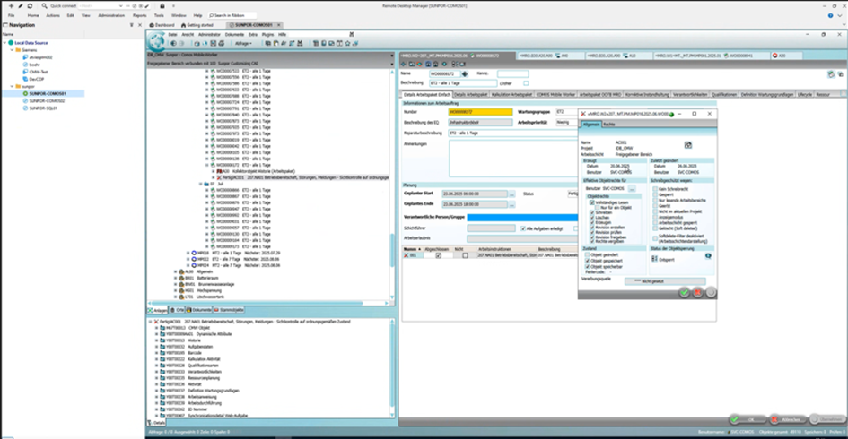Enable the 'Kein Schreibrecht' checkbox
The image size is (848, 439).
(654, 189)
